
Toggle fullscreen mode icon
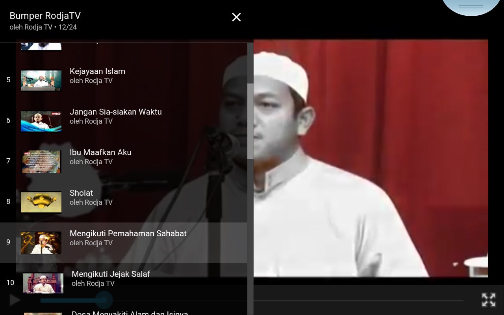coord(489,300)
